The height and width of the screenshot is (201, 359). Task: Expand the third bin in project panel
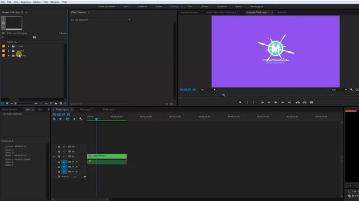coord(9,56)
